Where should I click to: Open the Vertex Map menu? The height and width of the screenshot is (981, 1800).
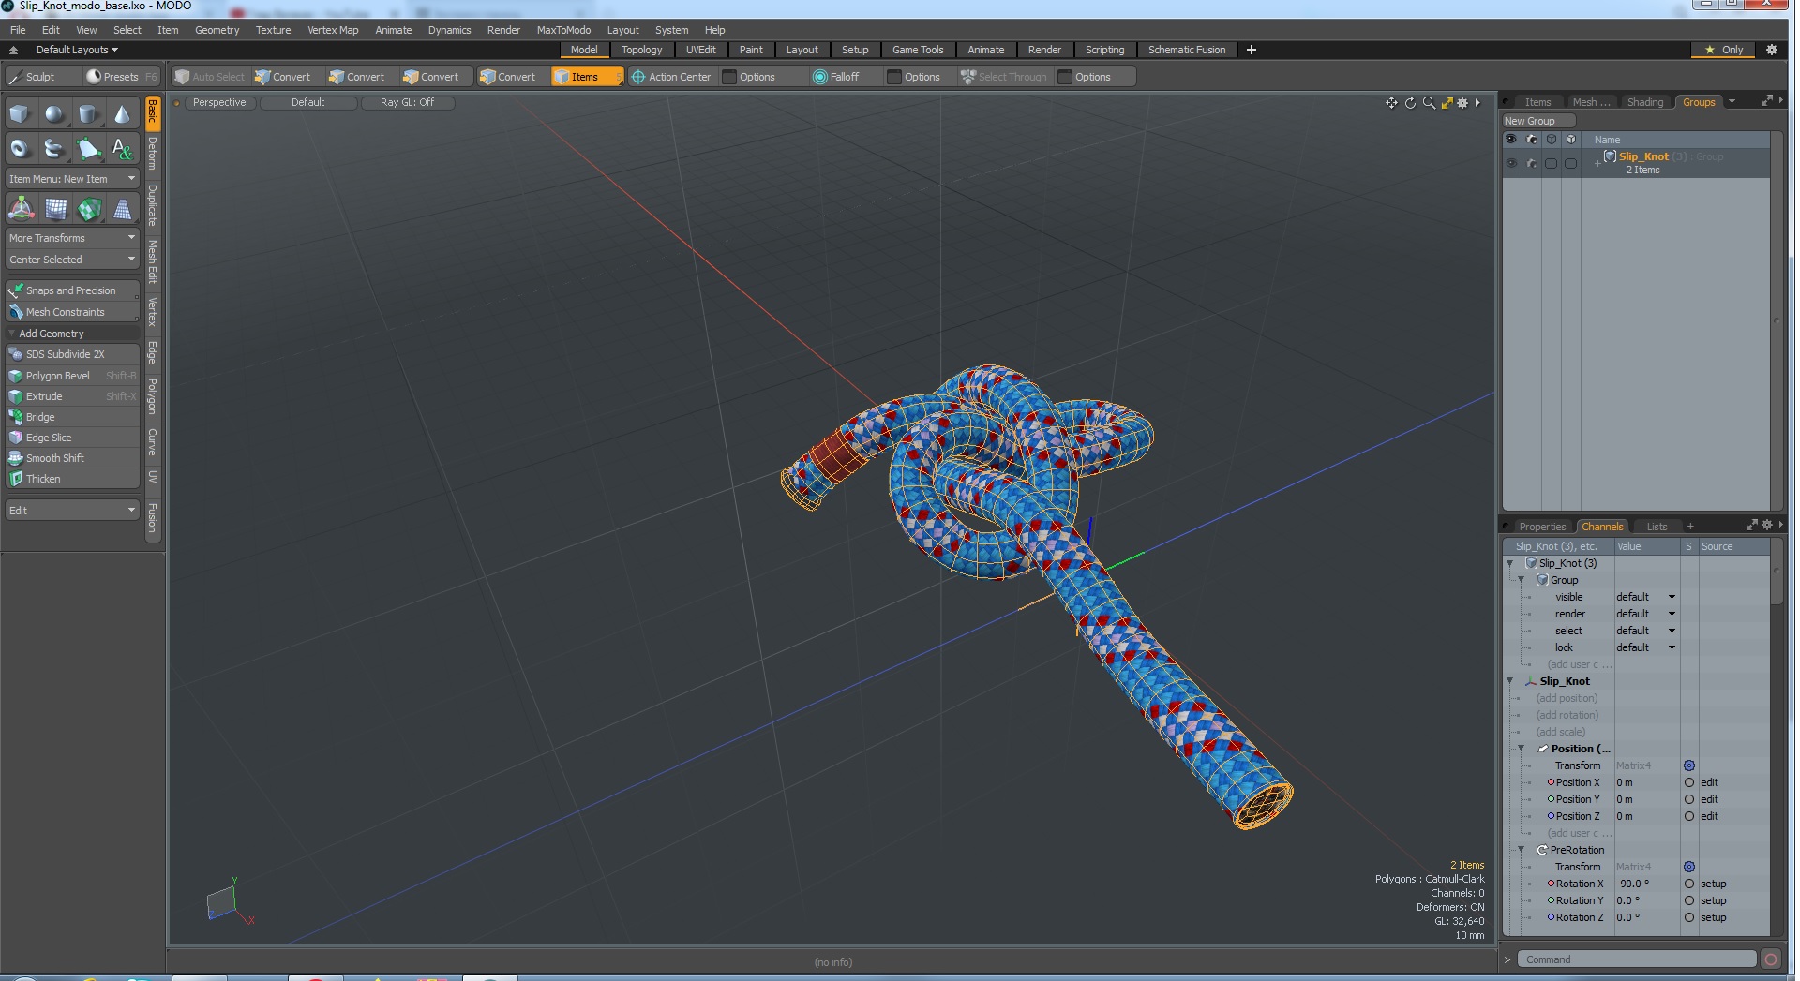pos(333,30)
